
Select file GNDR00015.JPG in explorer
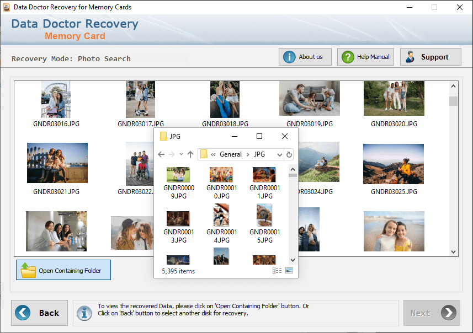264,224
